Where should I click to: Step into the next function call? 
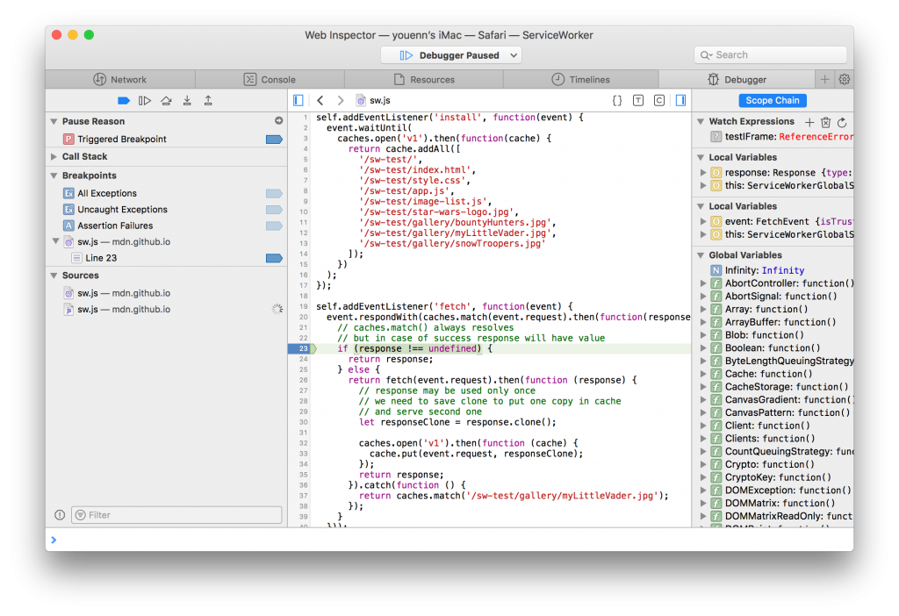[187, 100]
